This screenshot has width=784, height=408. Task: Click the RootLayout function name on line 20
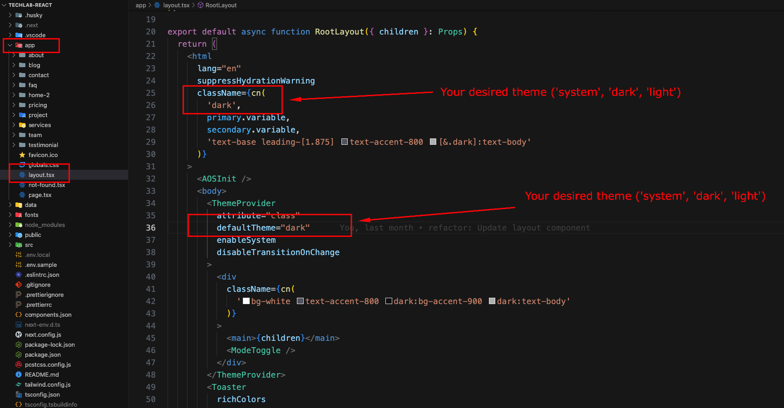[340, 31]
